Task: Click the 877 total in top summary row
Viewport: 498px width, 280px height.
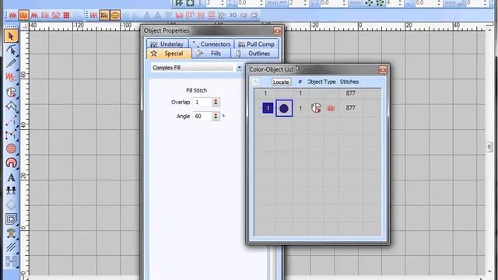Action: (351, 93)
